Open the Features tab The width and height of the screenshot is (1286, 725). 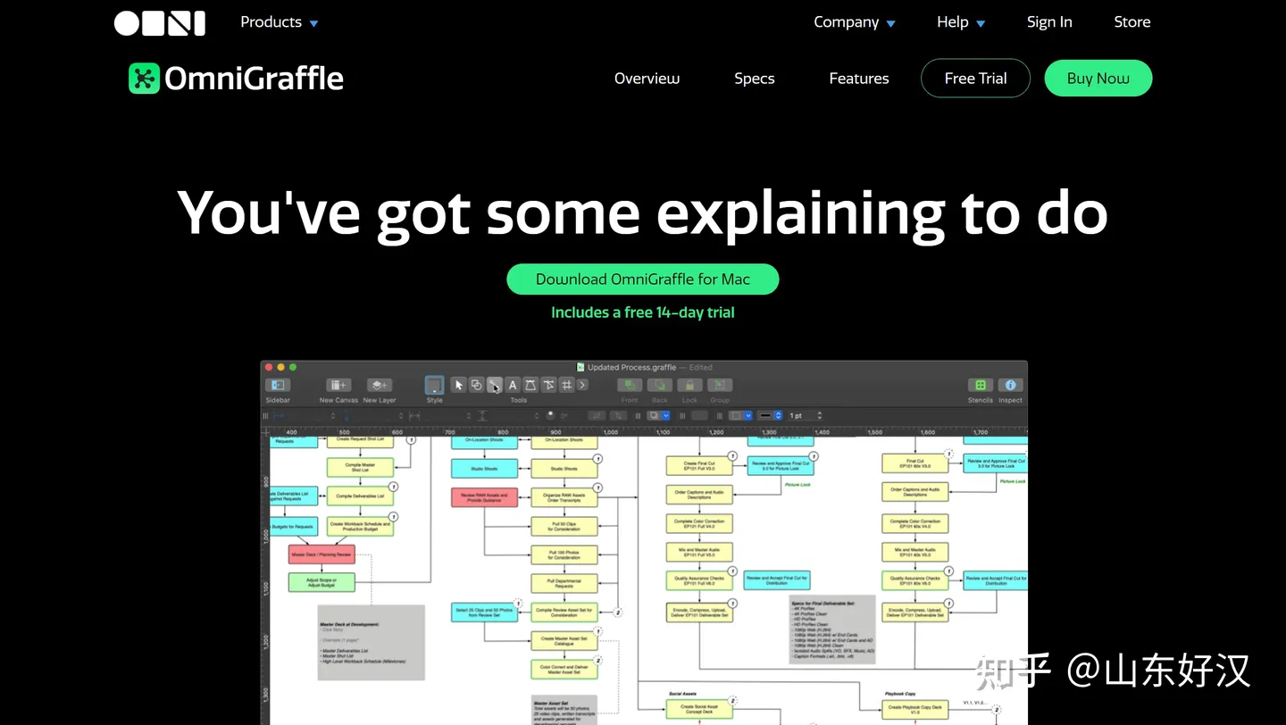click(859, 79)
